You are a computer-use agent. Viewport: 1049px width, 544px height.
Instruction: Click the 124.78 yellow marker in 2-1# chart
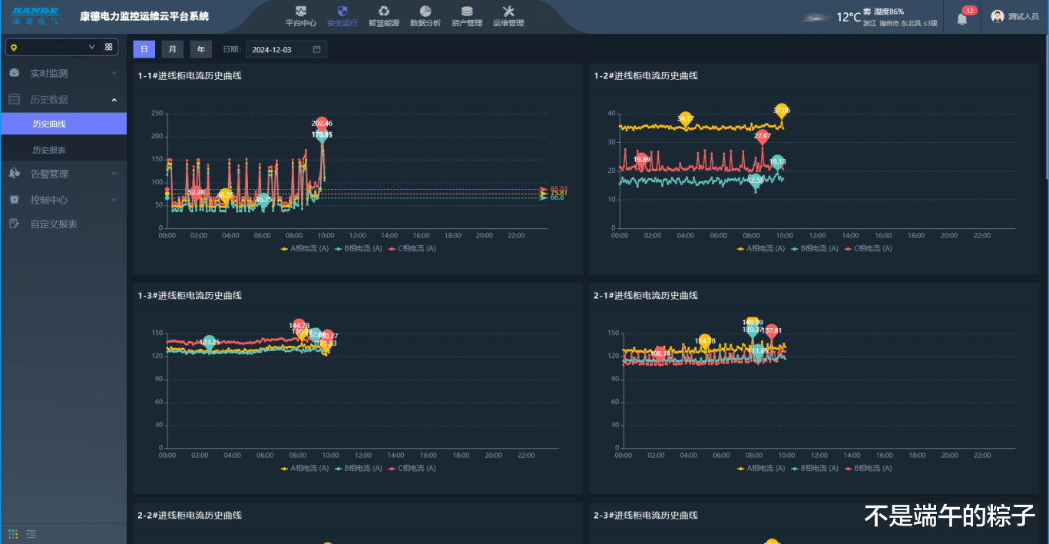[x=705, y=342]
